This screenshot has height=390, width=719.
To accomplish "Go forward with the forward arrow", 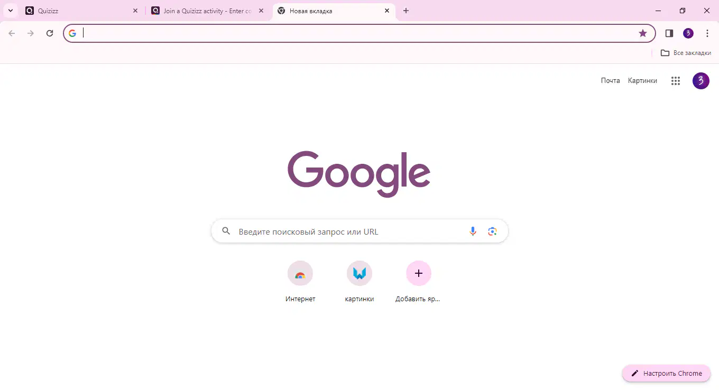I will tap(31, 33).
